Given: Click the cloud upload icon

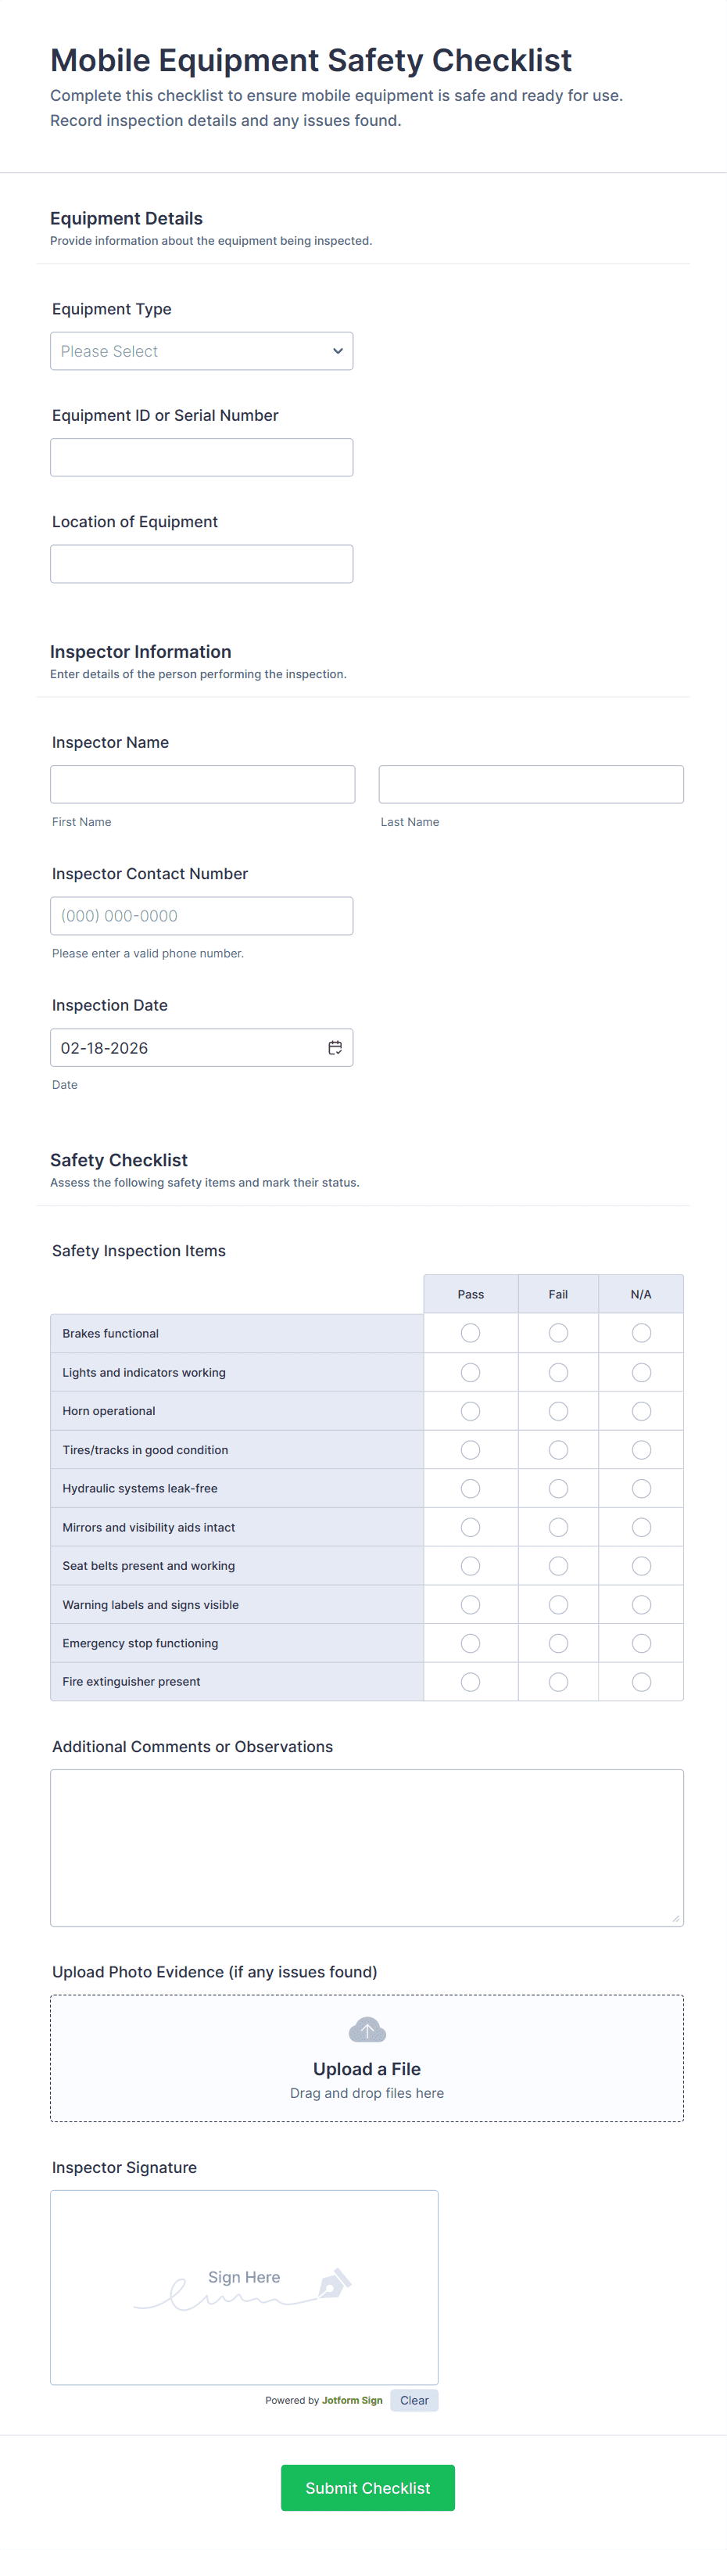Looking at the screenshot, I should pyautogui.click(x=367, y=2031).
